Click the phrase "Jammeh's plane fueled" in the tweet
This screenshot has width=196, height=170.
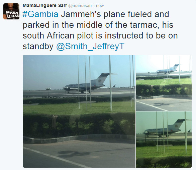tap(107, 14)
